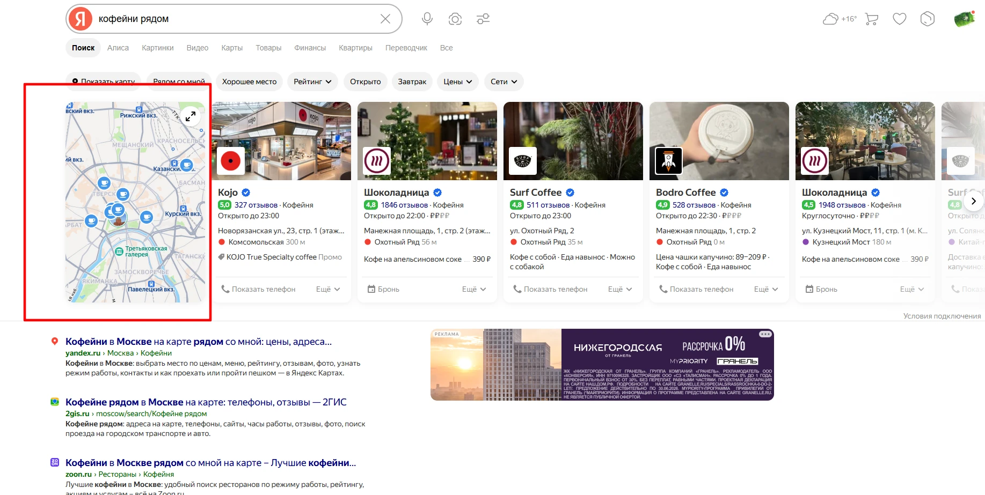Open Кофейни в Москве Yandex Maps result
Viewport: 985px width, 495px height.
tap(199, 341)
